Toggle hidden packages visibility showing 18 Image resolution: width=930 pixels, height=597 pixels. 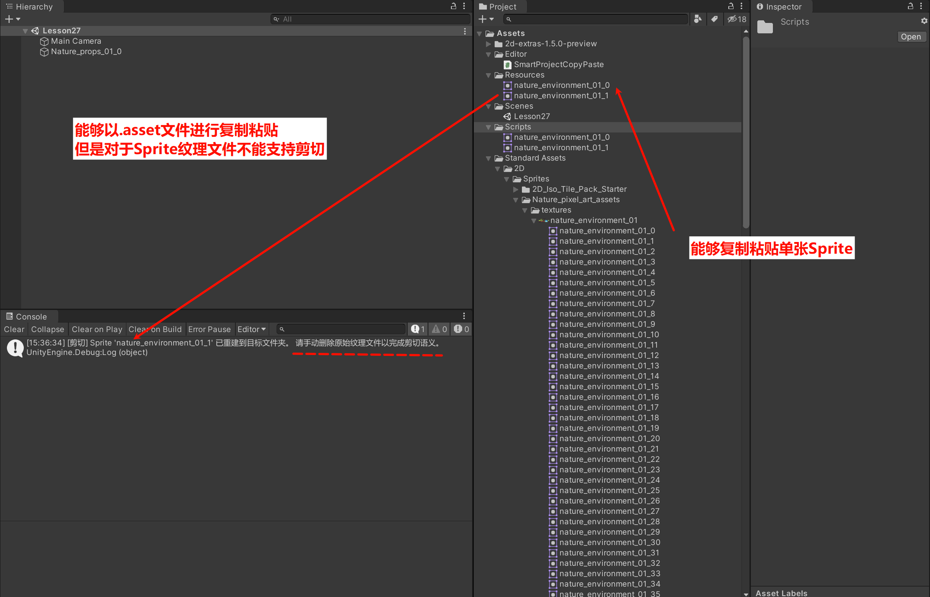[x=737, y=19]
